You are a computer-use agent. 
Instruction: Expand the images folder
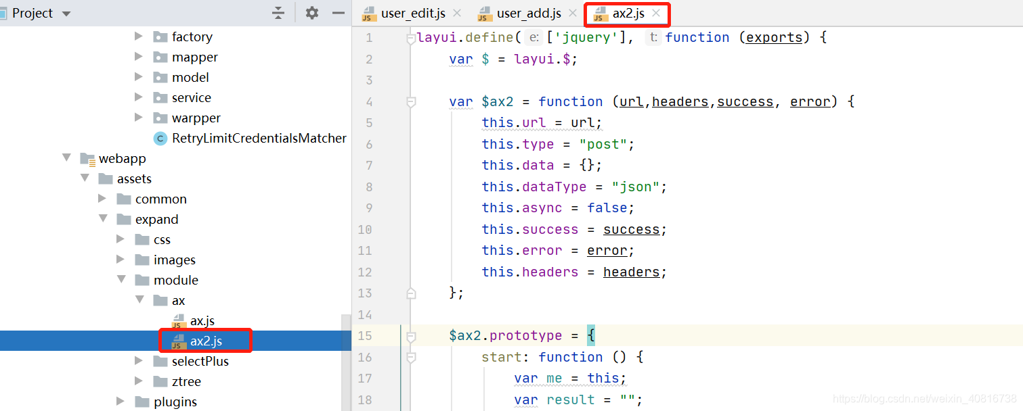(121, 260)
